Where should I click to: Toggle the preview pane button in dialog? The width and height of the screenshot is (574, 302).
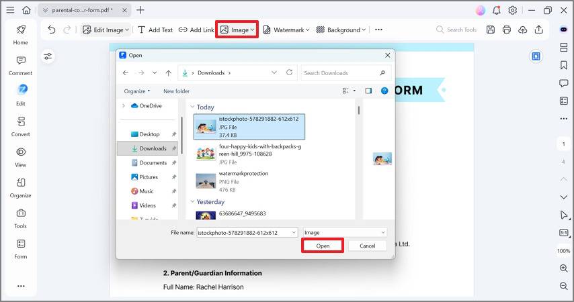[368, 91]
